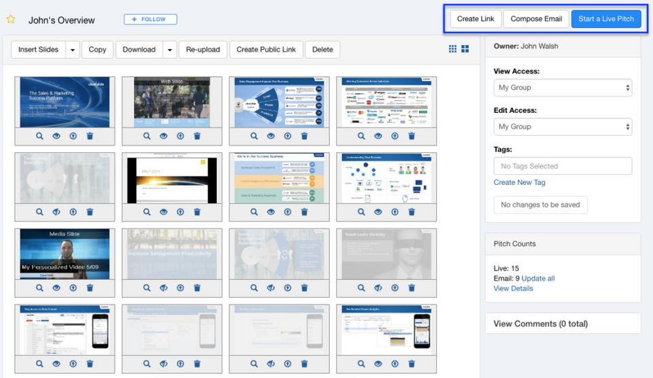Open the Edit Access dropdown

[563, 126]
